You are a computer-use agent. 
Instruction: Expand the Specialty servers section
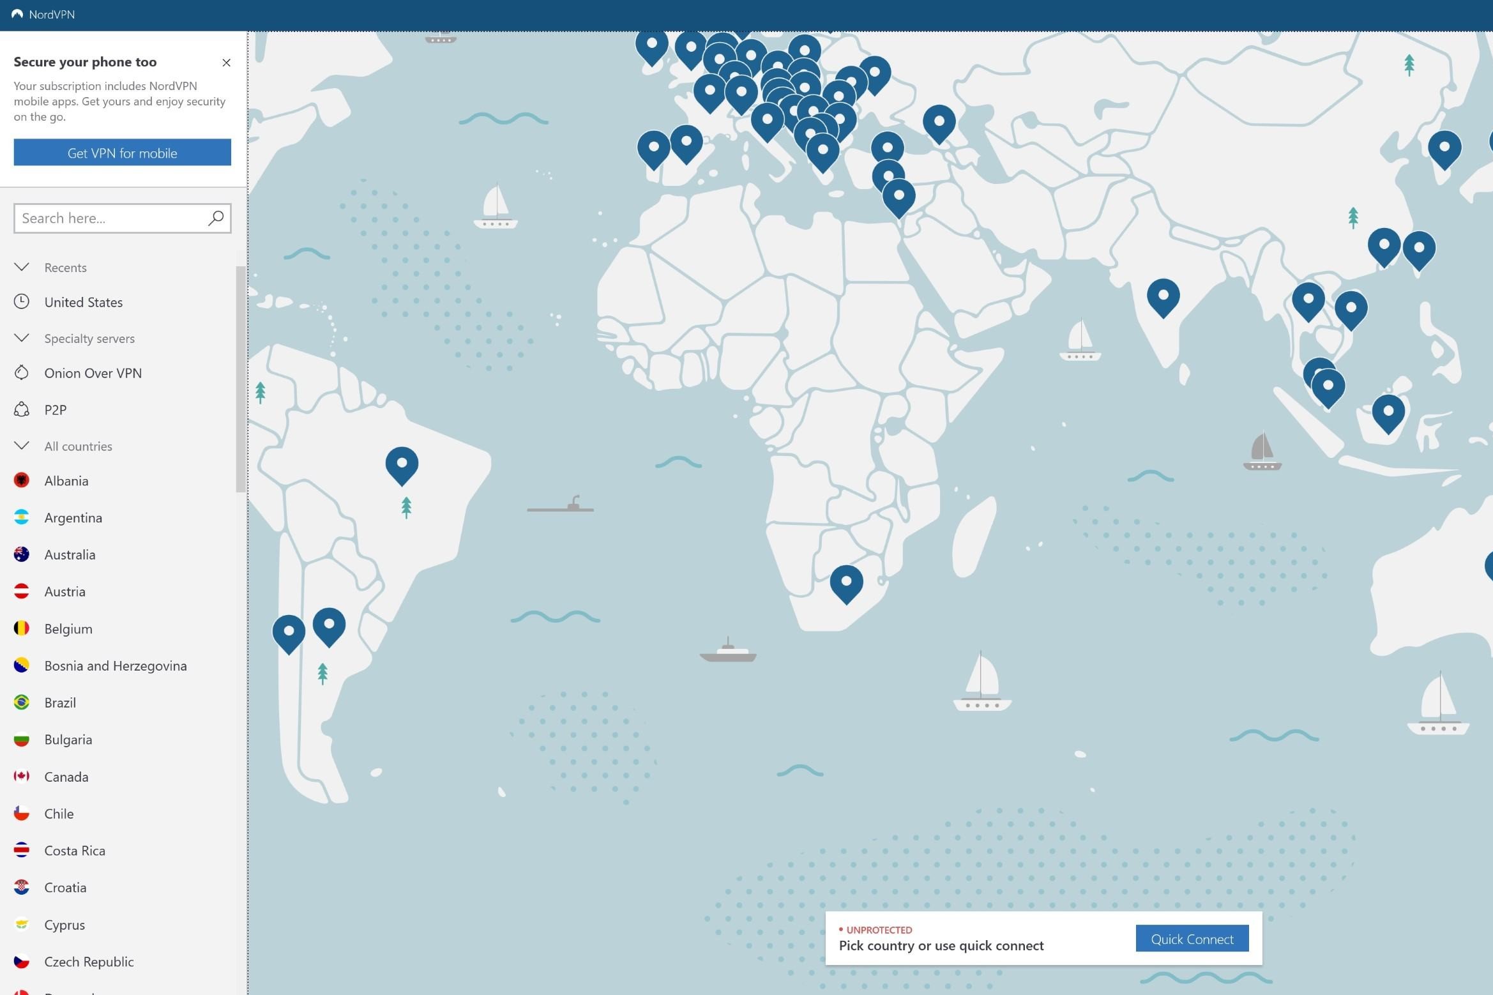pyautogui.click(x=22, y=338)
